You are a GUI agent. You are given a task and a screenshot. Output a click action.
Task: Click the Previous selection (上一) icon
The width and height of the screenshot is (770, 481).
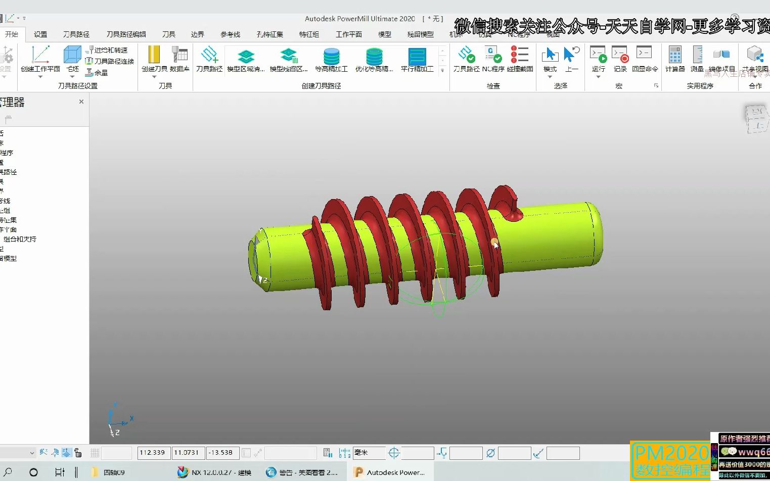coord(572,55)
